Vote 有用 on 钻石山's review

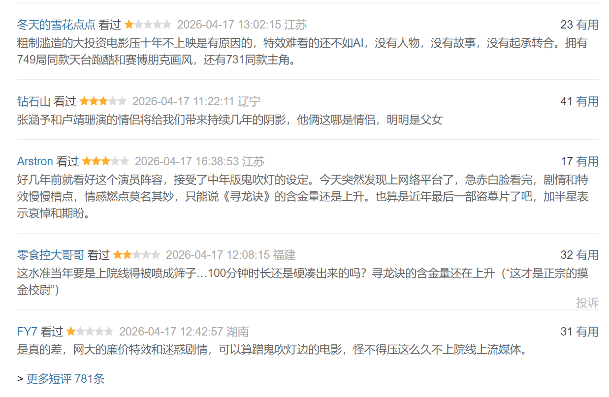(587, 101)
